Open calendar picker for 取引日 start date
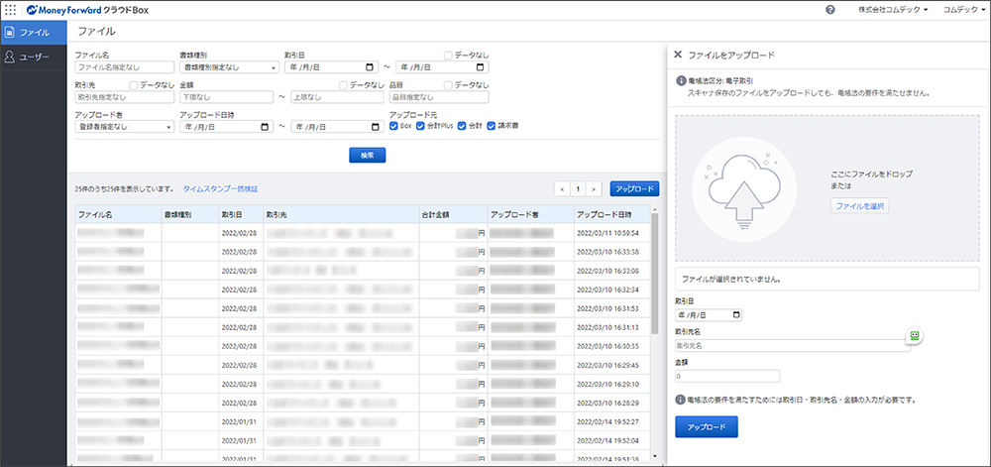Viewport: 991px width, 467px height. tap(370, 67)
